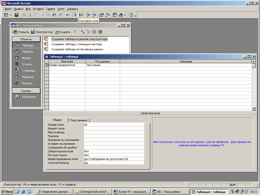This screenshot has height=195, width=260.
Task: Collapse the Объекты group header
Action: (26, 39)
